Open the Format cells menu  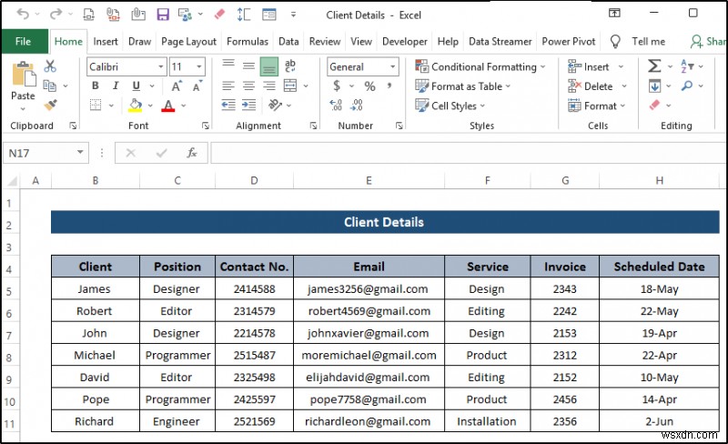(x=597, y=106)
